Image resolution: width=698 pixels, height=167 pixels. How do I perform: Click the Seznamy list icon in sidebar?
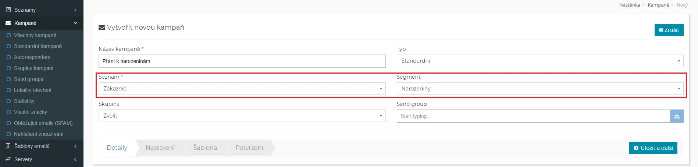click(8, 10)
